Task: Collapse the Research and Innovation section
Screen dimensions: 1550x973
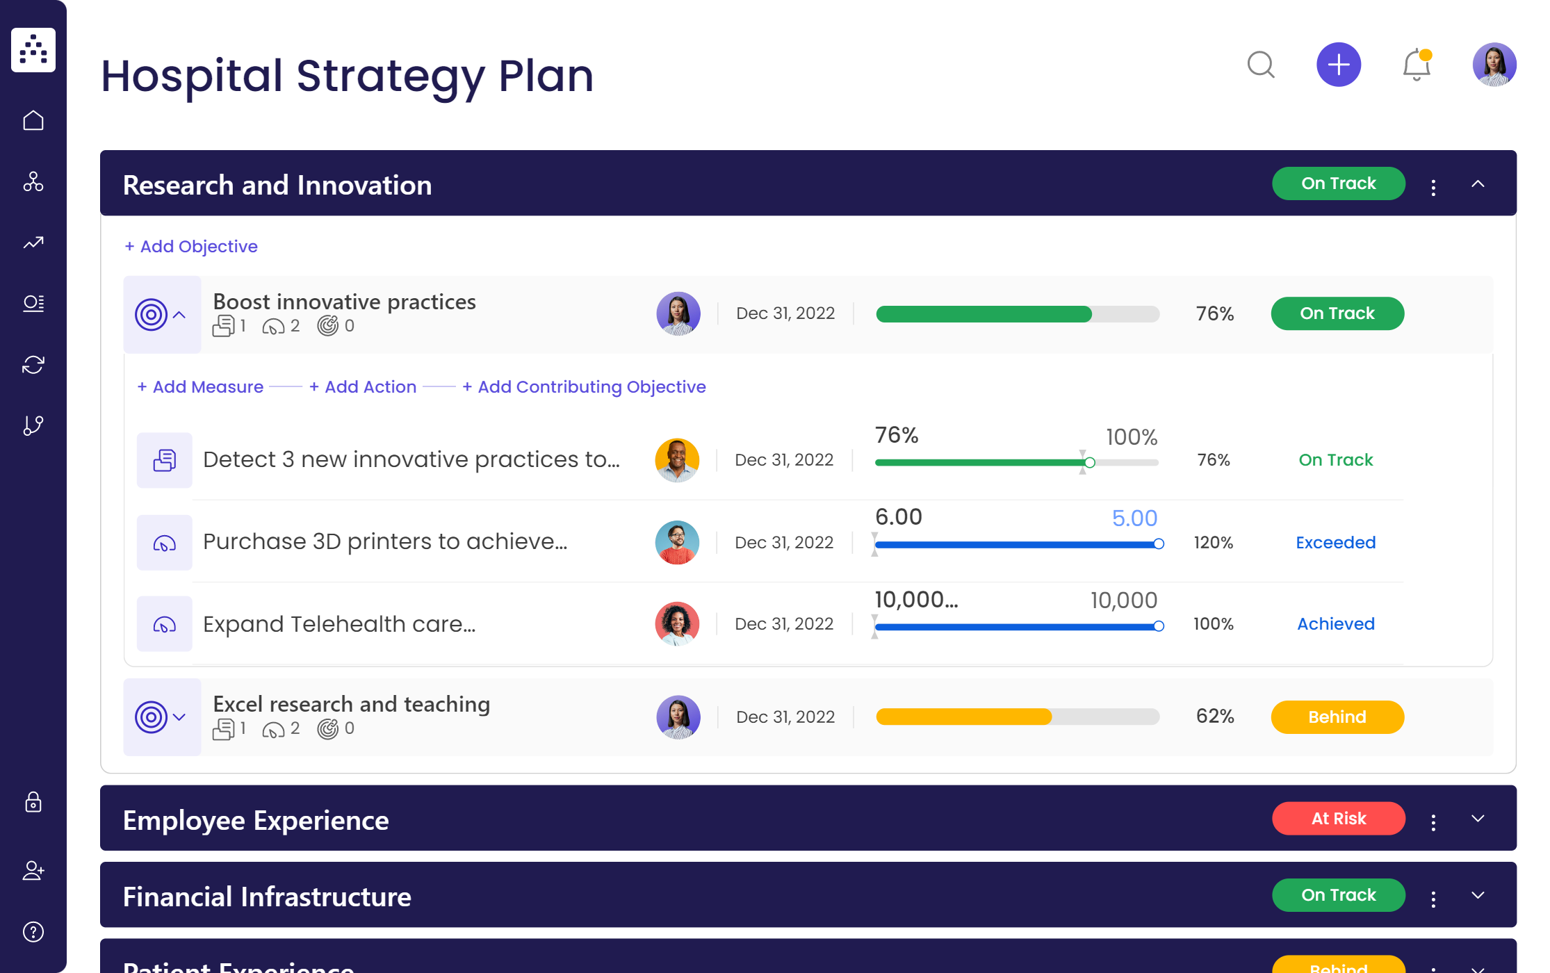Action: tap(1478, 183)
